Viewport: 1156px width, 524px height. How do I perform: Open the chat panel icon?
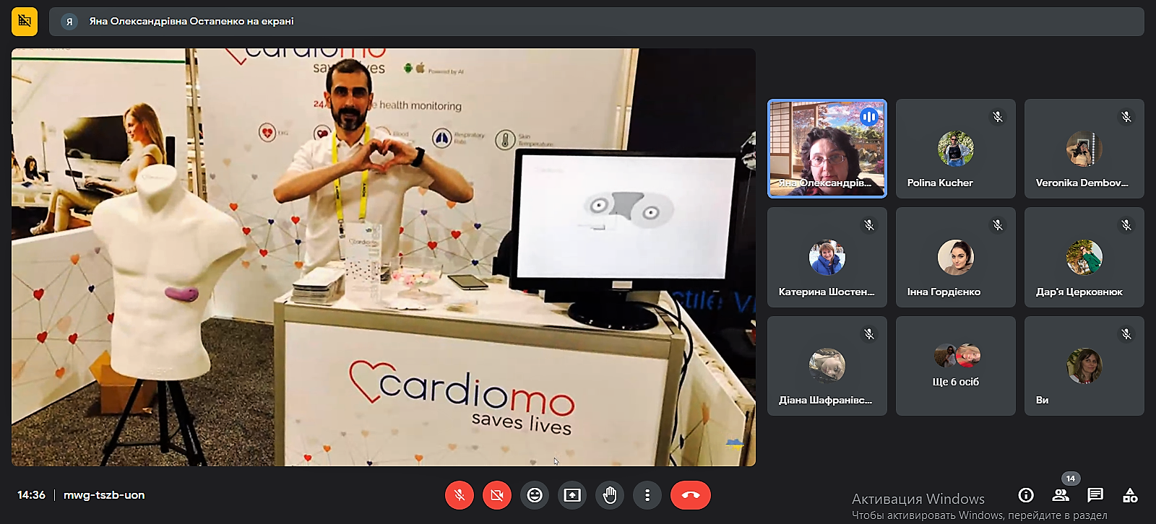tap(1095, 495)
